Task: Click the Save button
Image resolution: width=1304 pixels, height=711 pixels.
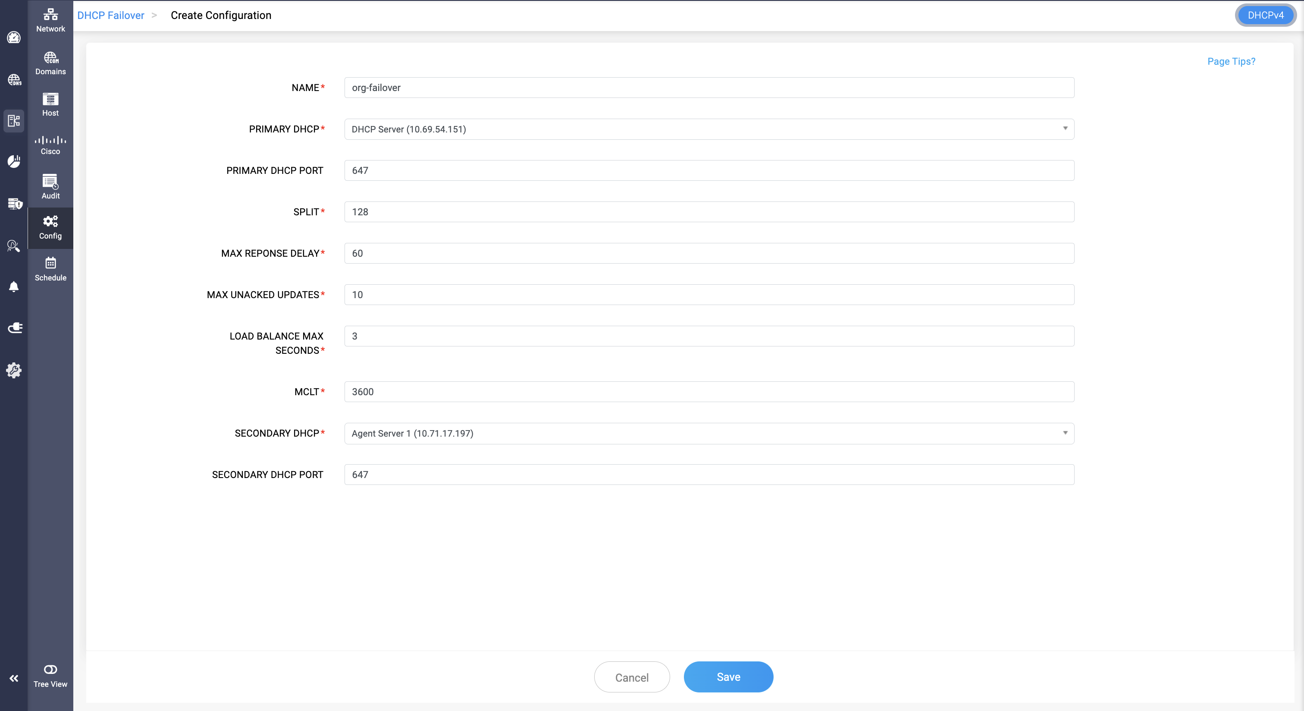Action: pos(728,677)
